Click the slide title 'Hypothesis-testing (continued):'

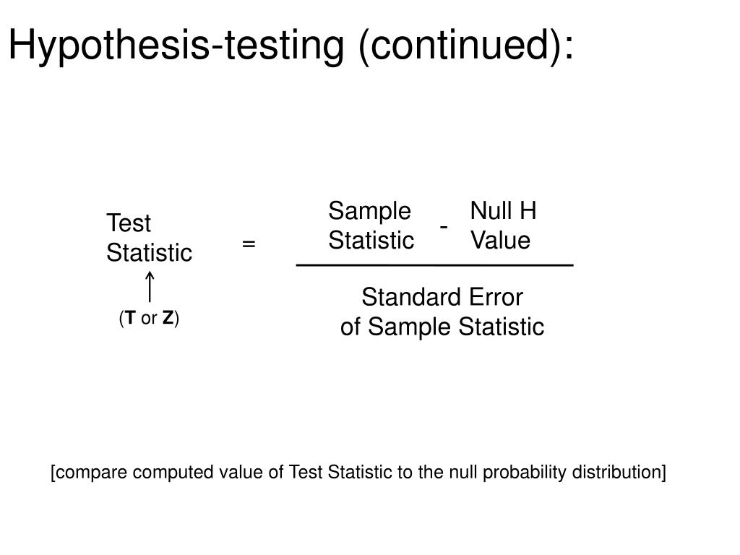coord(291,46)
